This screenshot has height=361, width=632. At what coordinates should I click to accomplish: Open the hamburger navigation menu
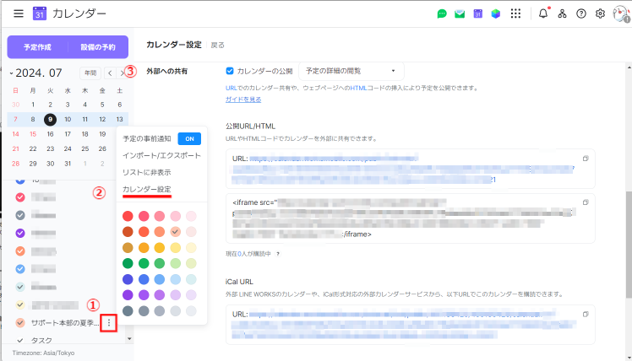18,13
